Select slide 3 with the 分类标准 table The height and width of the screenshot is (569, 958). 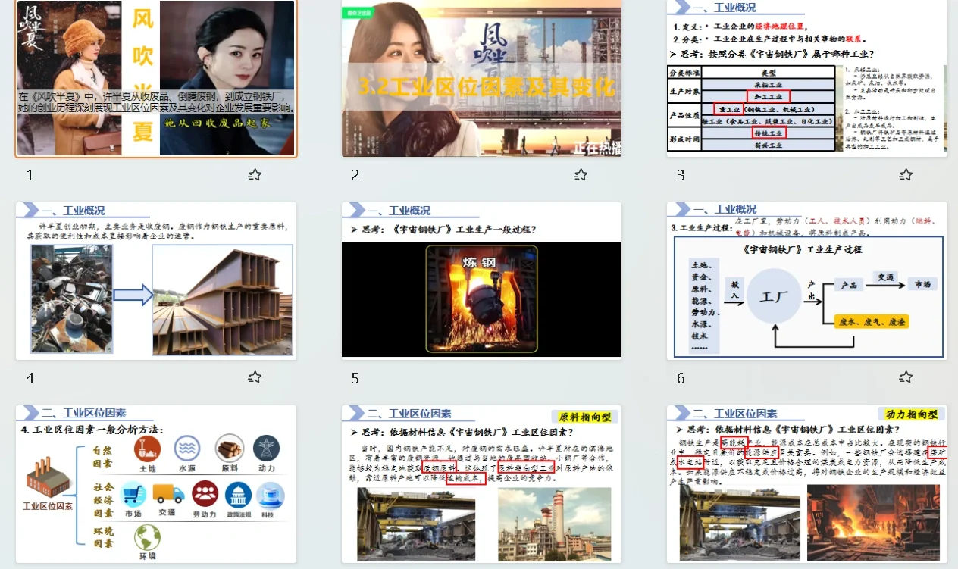coord(807,78)
